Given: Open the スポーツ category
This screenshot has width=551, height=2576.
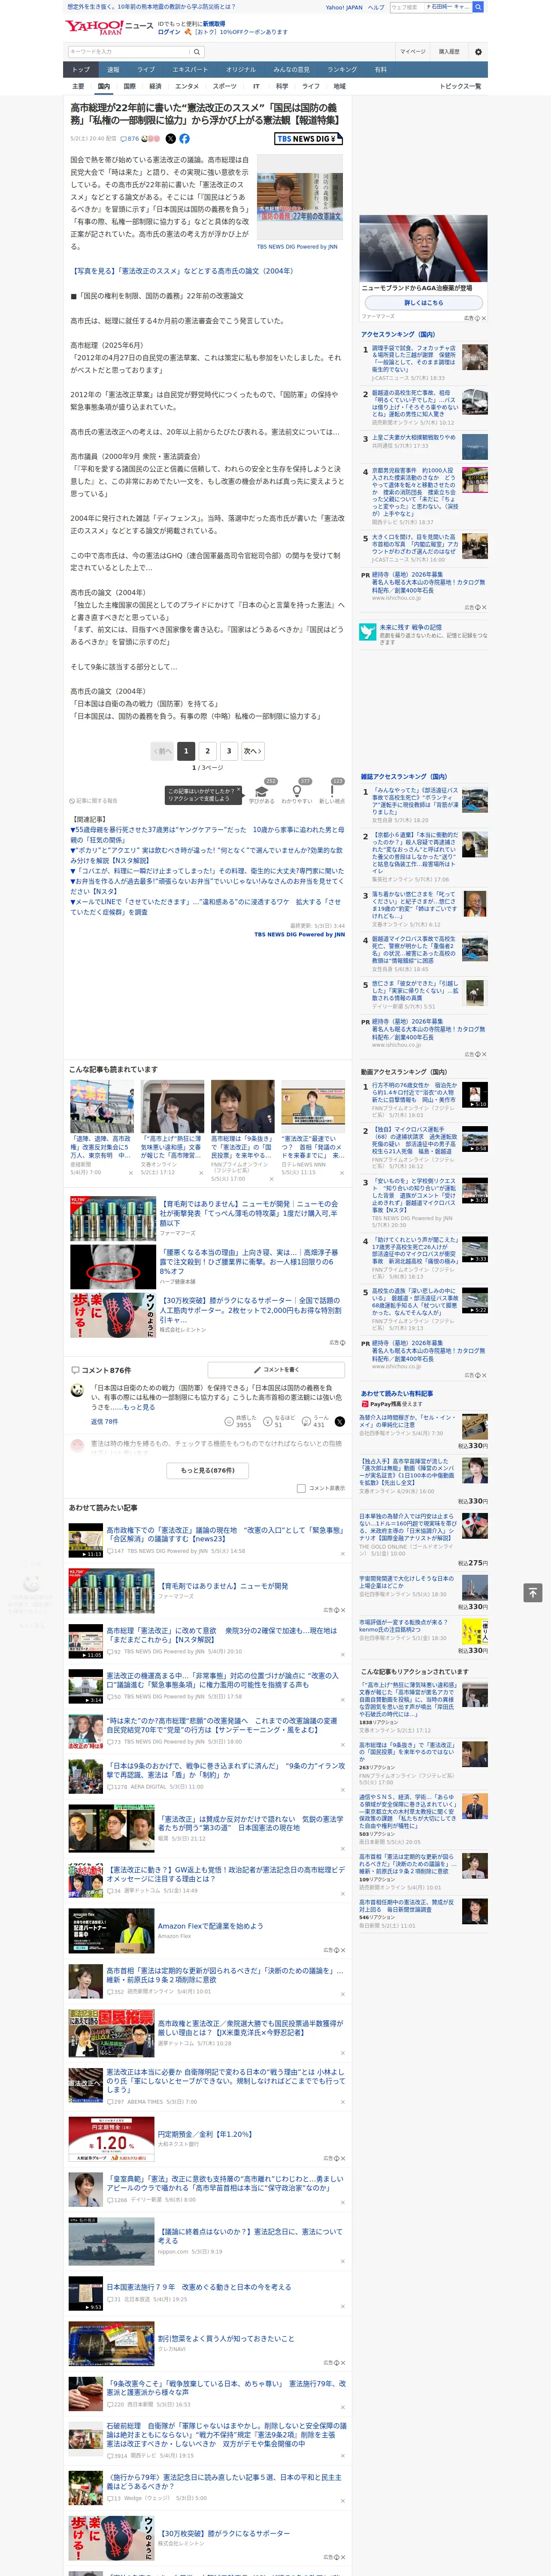Looking at the screenshot, I should pos(225,86).
